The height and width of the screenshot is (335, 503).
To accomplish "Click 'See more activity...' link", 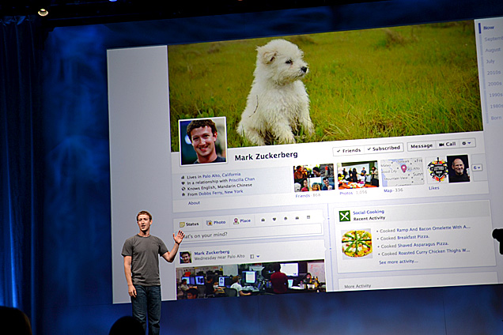I will (x=398, y=262).
